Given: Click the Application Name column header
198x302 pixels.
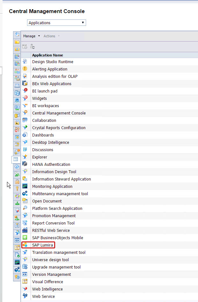Looking at the screenshot, I should click(x=48, y=55).
